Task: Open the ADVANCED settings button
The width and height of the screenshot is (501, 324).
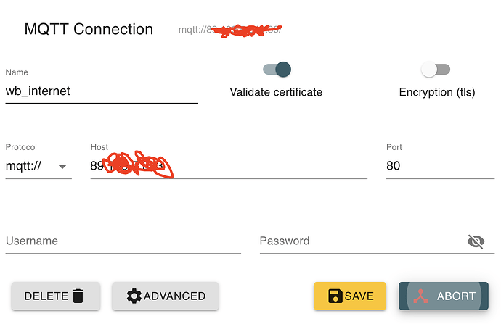Action: 166,296
